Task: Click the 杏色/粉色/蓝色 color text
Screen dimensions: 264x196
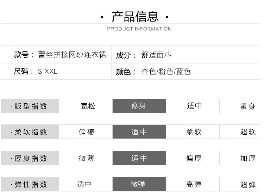Action: [x=166, y=72]
